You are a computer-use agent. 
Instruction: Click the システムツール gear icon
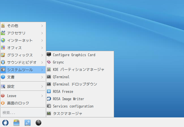[x=3, y=70]
